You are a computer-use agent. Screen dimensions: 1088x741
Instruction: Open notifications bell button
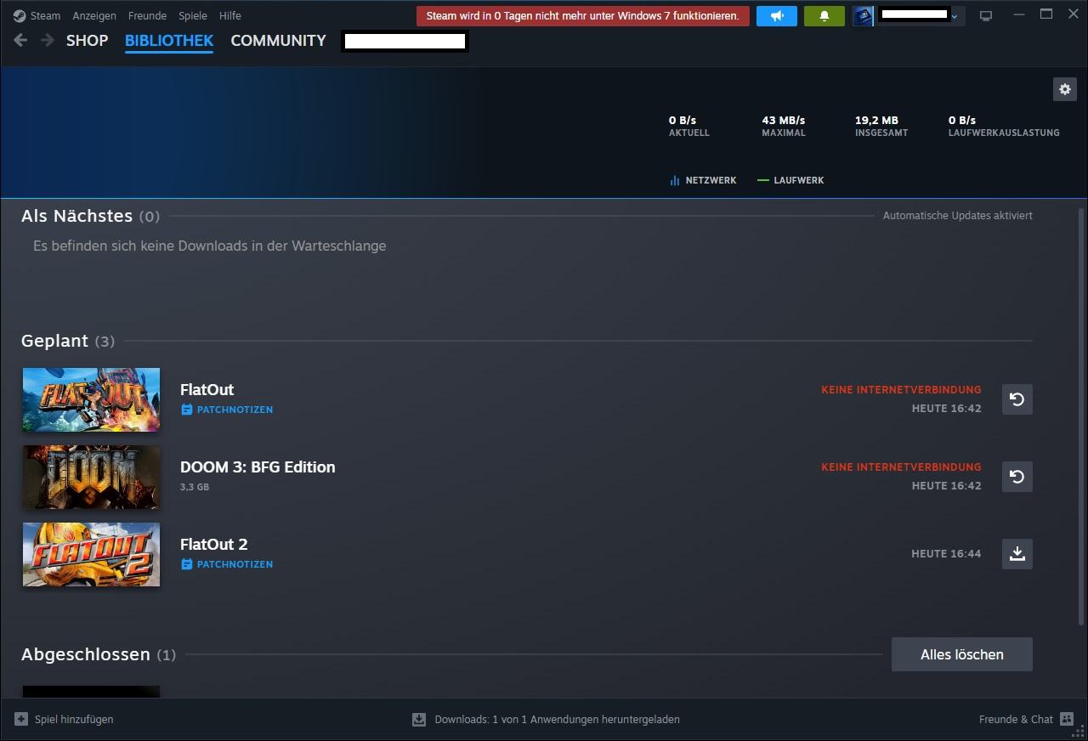824,16
